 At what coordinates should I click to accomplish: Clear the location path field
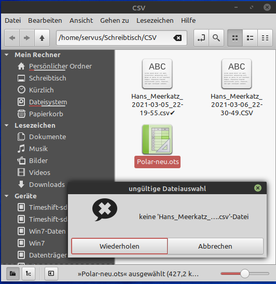pos(177,38)
